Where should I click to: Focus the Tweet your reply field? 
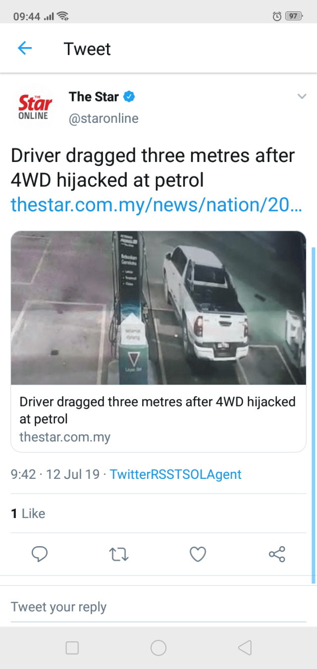pos(158,607)
